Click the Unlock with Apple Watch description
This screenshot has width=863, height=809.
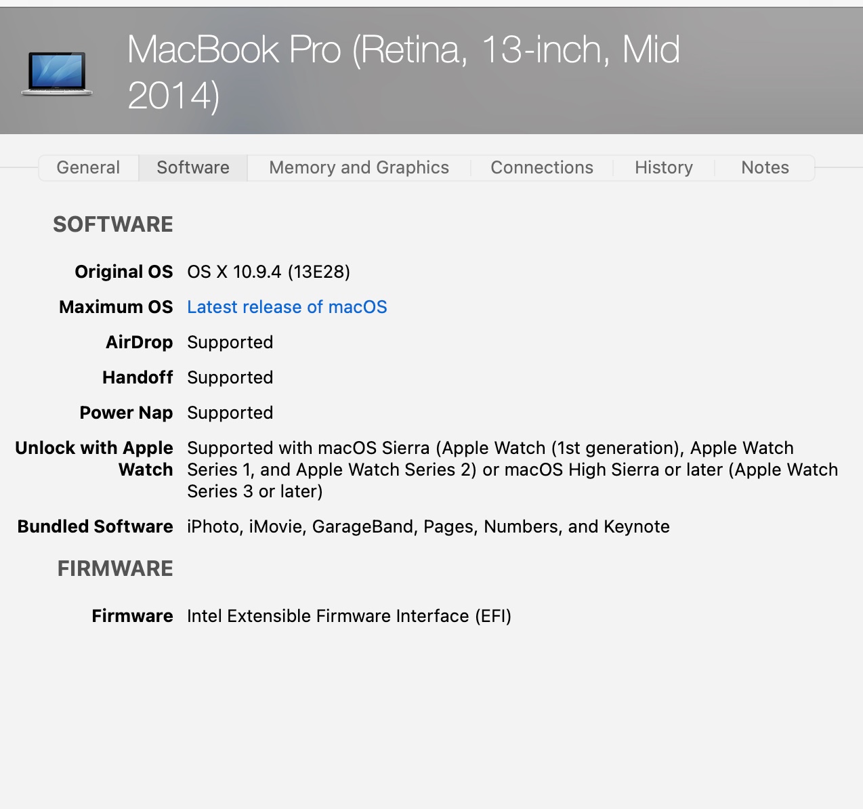512,470
